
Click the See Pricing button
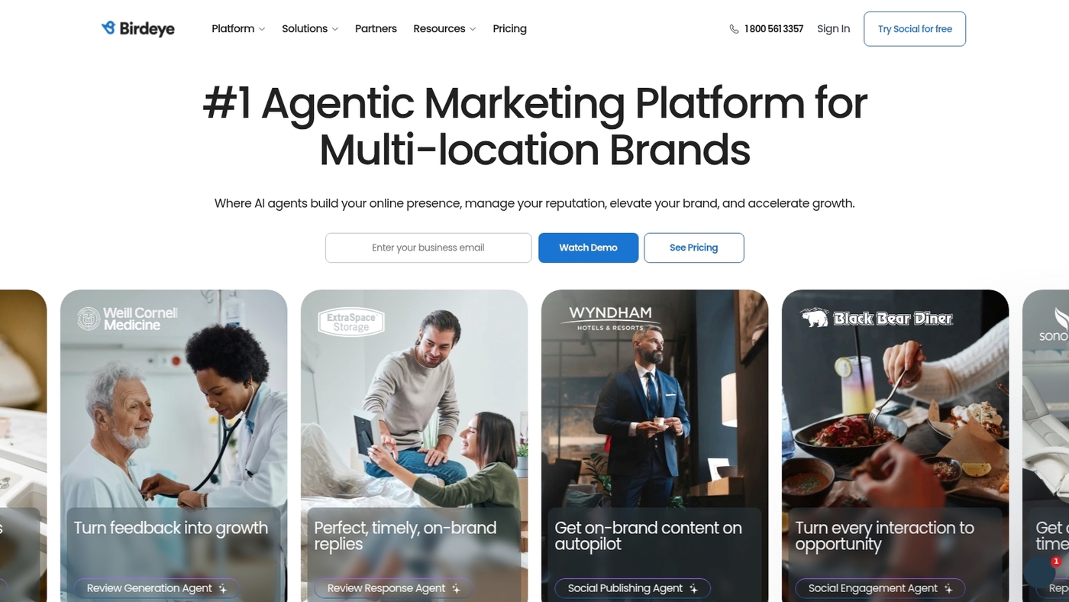[694, 248]
